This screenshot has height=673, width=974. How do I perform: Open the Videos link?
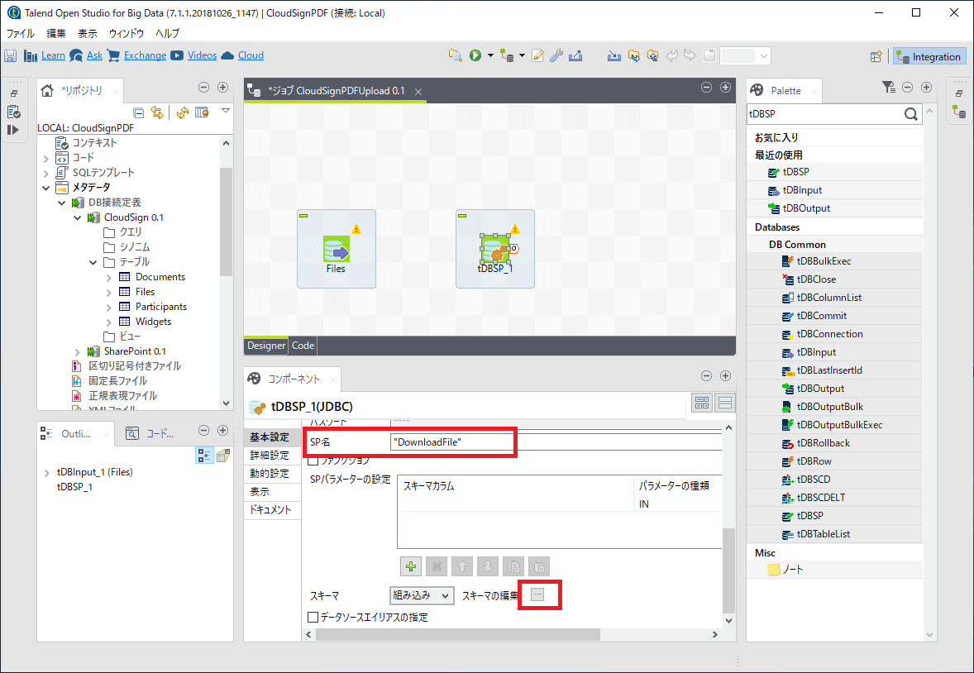[x=202, y=55]
